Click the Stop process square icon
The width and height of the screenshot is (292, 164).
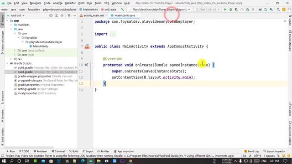click(x=253, y=9)
